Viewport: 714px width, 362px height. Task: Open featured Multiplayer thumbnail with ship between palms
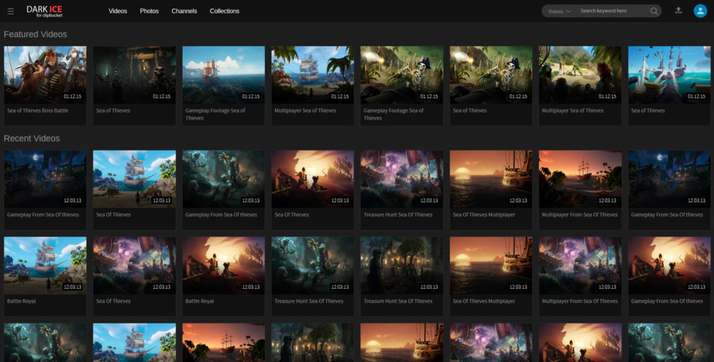[x=312, y=75]
